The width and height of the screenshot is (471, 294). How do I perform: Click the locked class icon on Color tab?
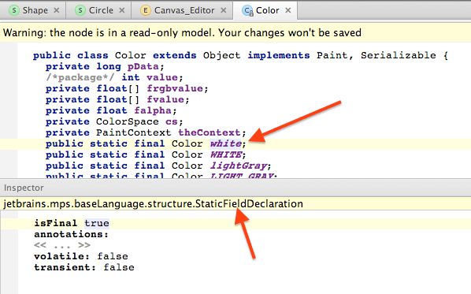point(247,11)
